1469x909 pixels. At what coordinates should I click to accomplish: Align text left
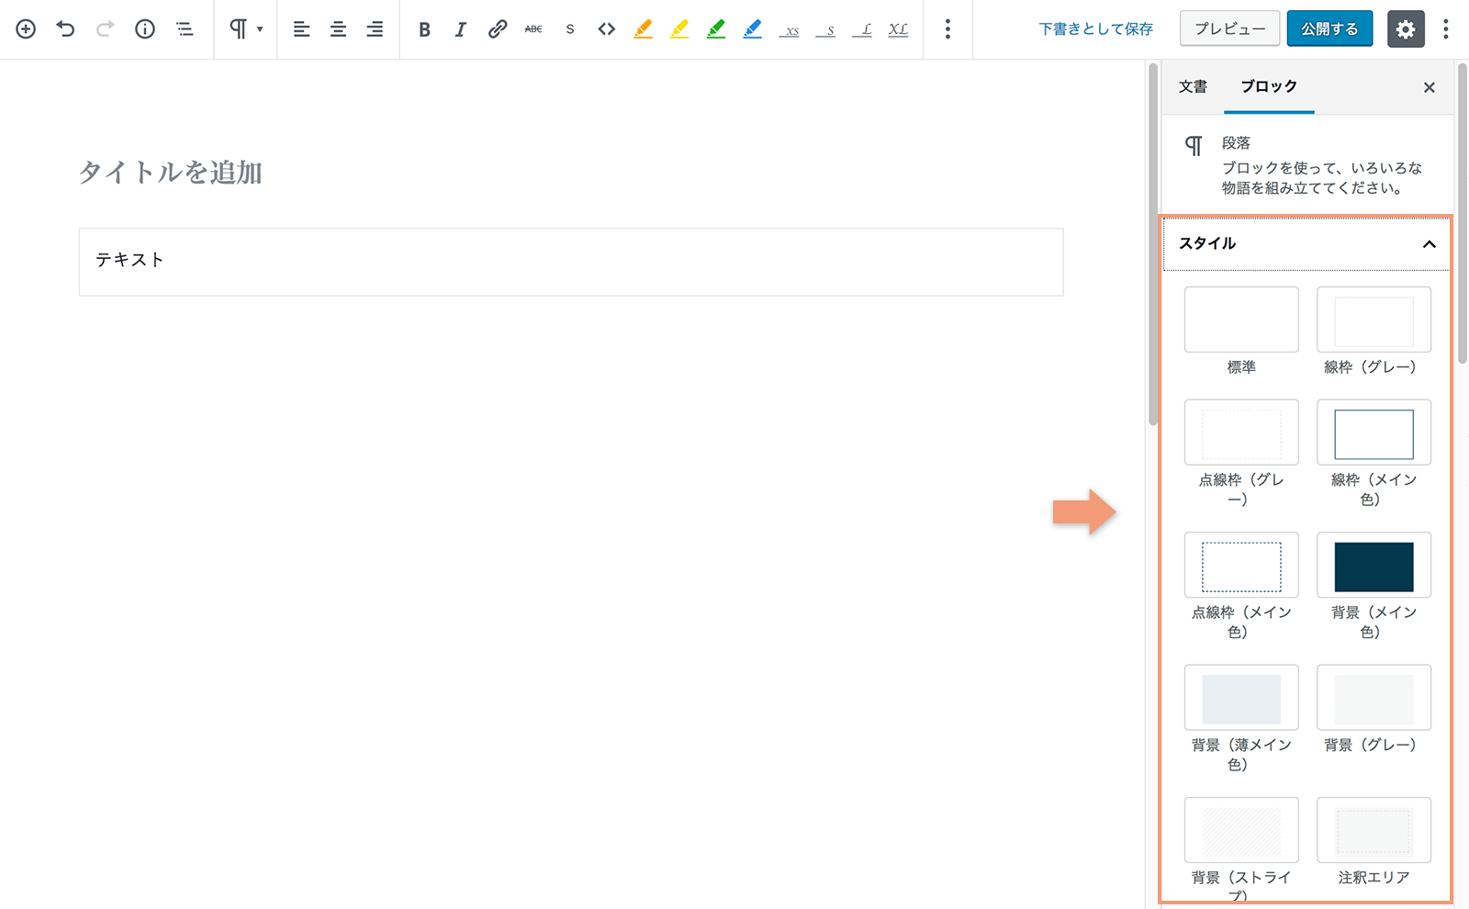pyautogui.click(x=301, y=29)
